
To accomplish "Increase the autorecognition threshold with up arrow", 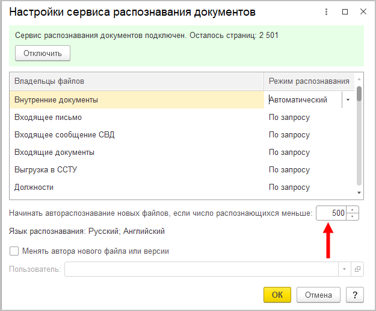I will point(353,210).
